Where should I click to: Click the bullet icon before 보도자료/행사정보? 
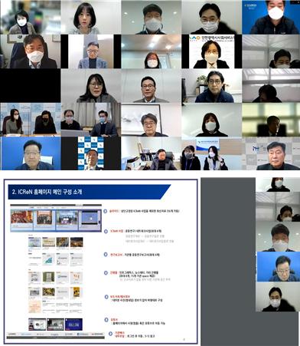[106, 297]
